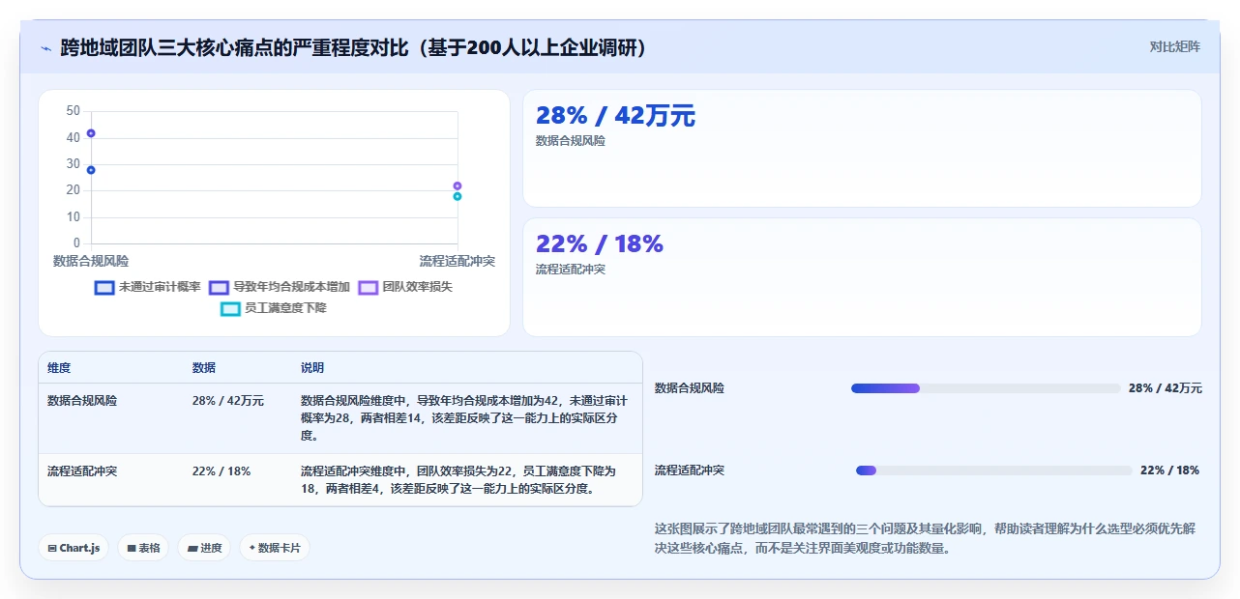Click the chart point at value 42
1240x599 pixels.
click(91, 133)
